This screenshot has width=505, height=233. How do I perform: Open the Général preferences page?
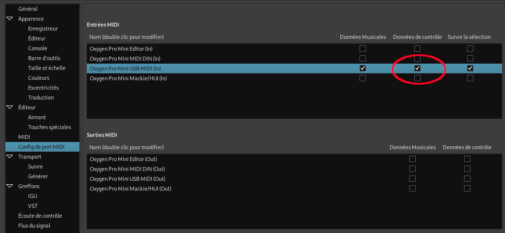28,9
